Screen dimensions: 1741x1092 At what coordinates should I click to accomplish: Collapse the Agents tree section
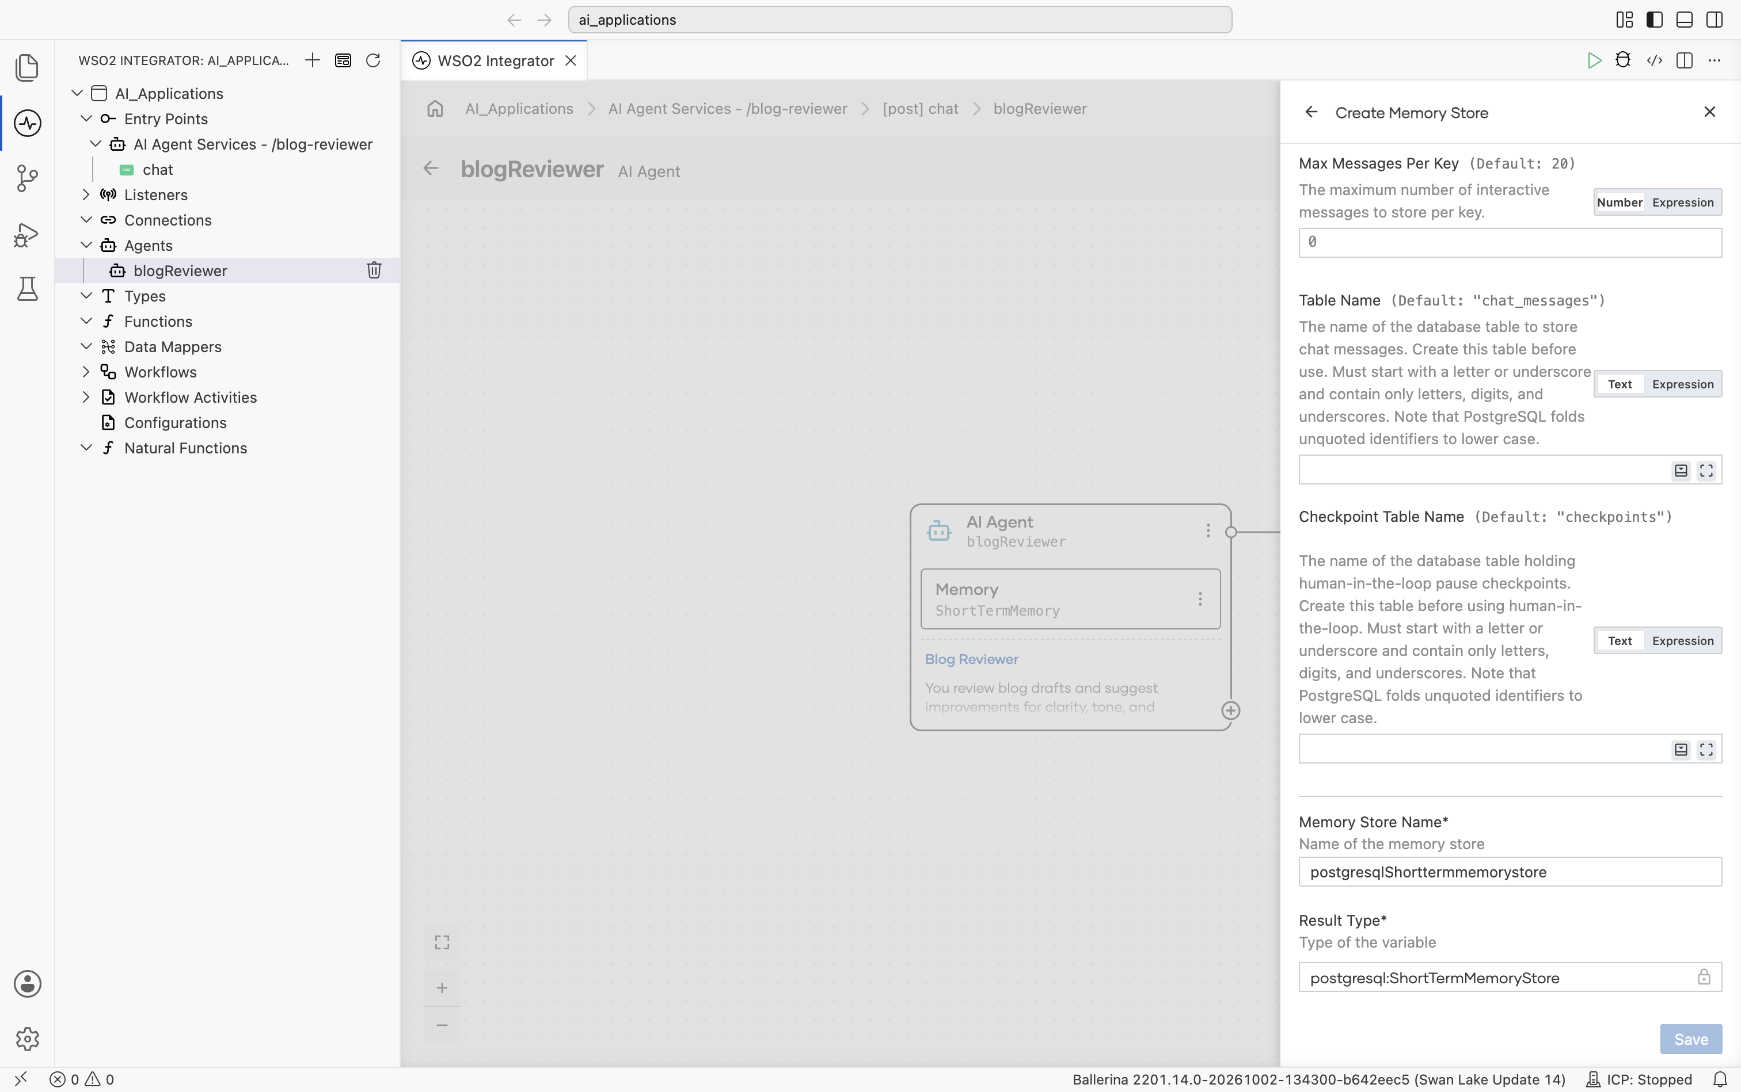pyautogui.click(x=86, y=245)
